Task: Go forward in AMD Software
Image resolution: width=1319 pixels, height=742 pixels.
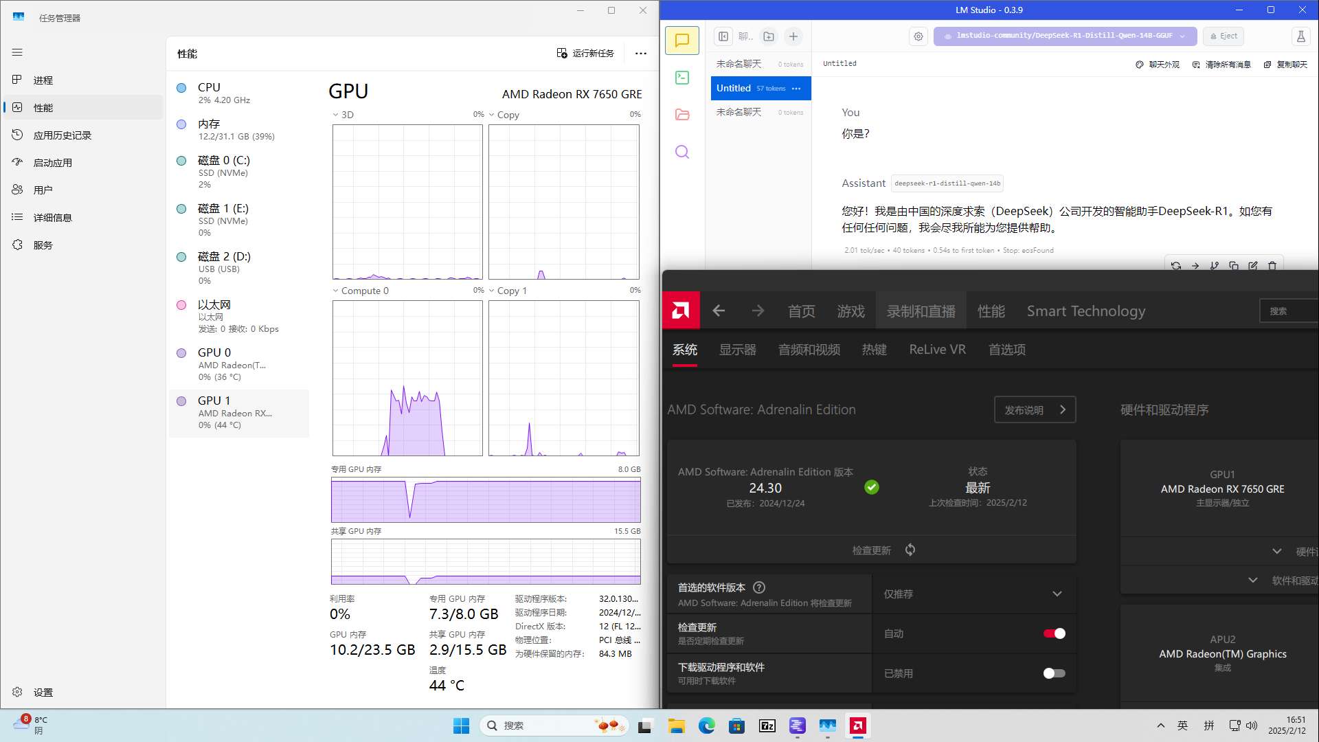Action: (758, 311)
